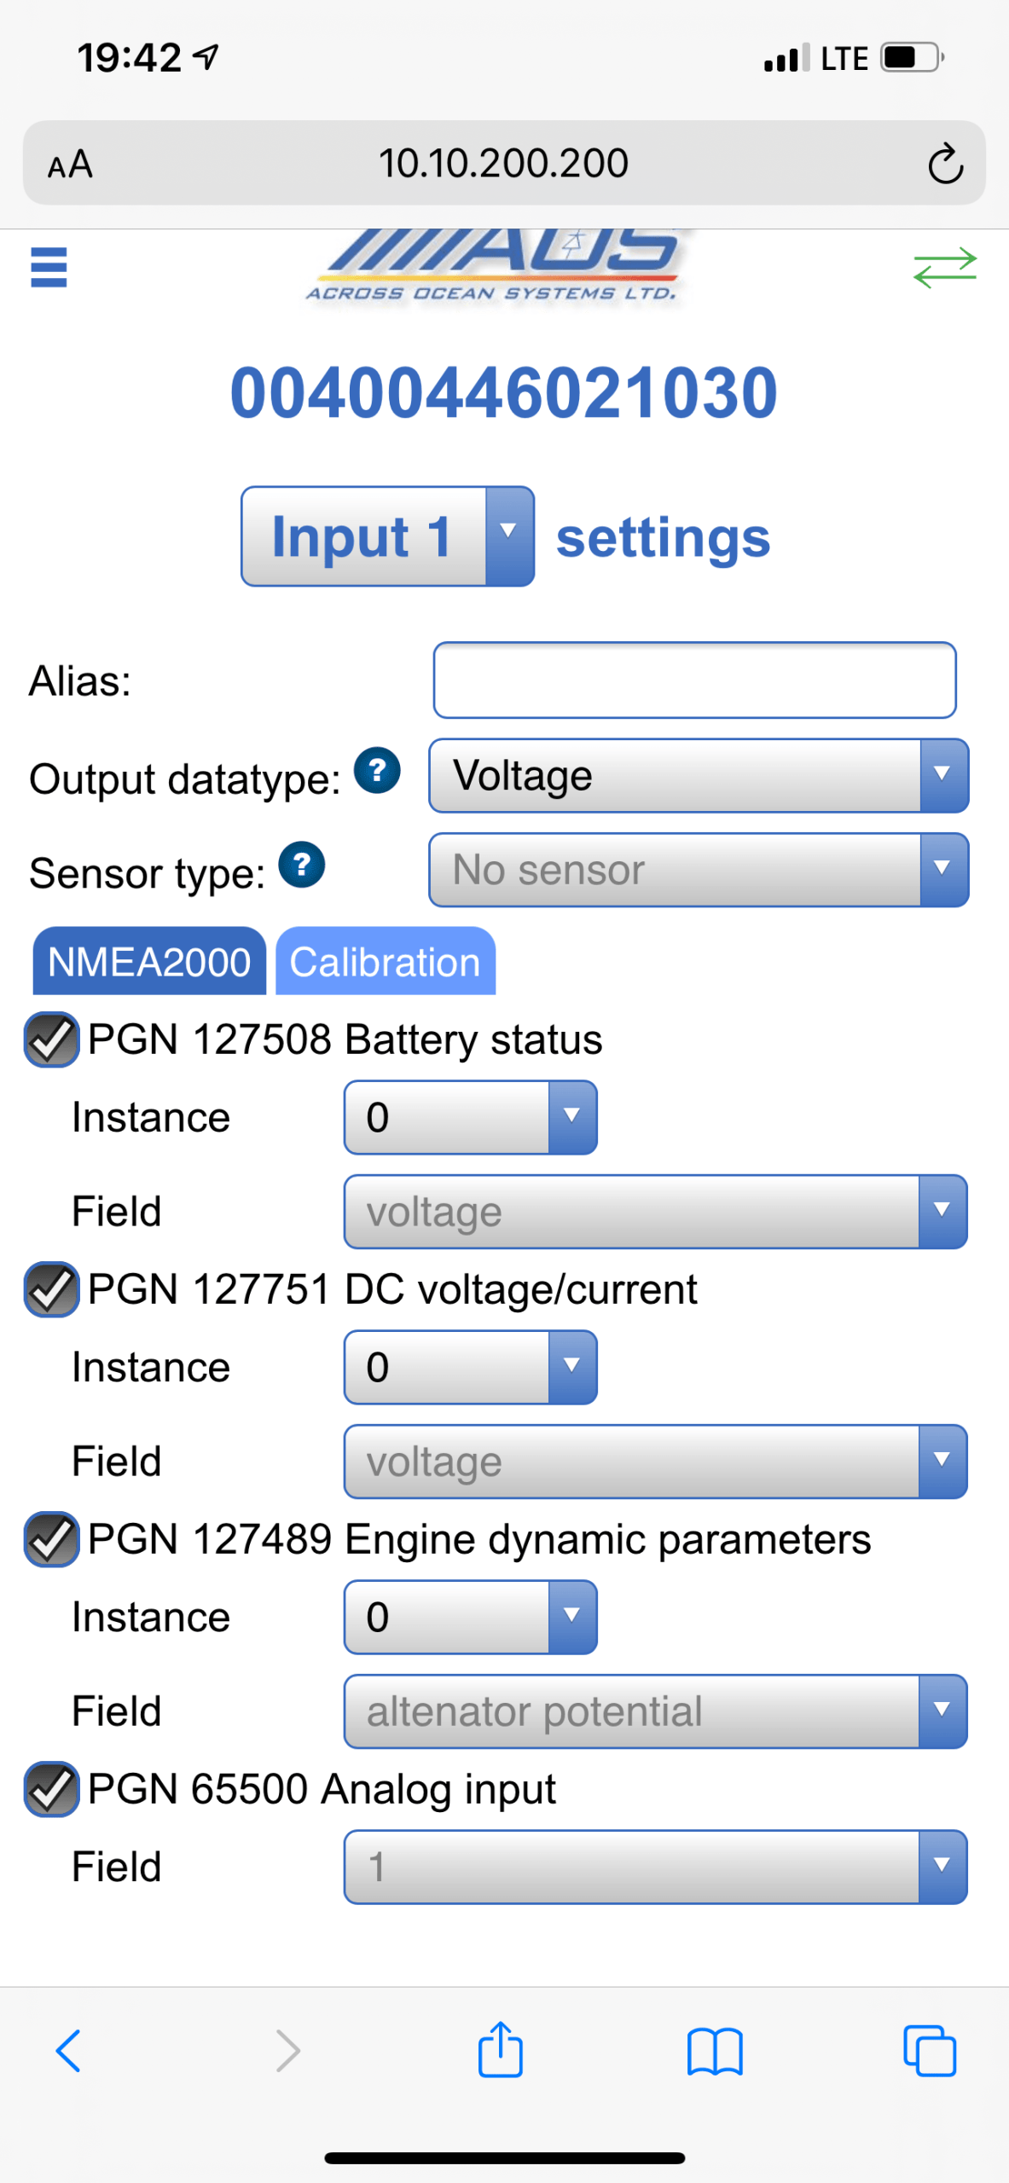Open the Input 1 selector dropdown
This screenshot has height=2183, width=1009.
click(x=388, y=536)
